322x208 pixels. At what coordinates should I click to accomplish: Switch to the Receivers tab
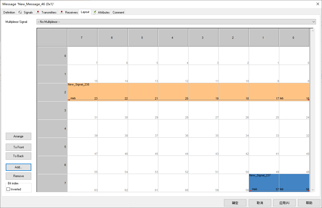(x=69, y=12)
